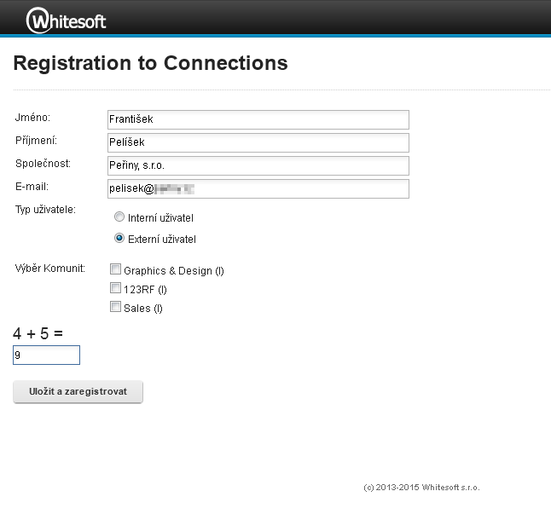Click the 4 + 5 = captcha question
This screenshot has width=551, height=520.
[x=38, y=333]
